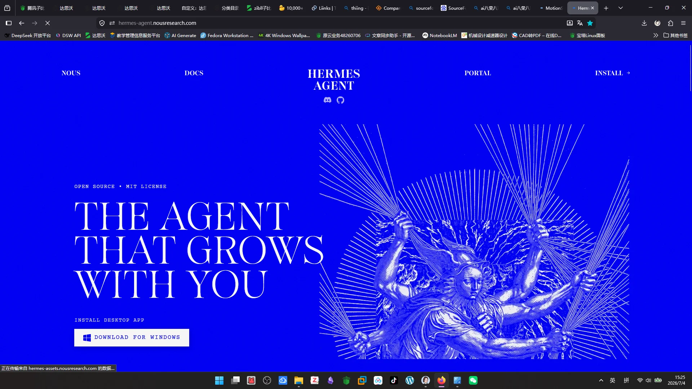
Task: Open the Discord icon under Hermes Agent
Action: point(327,100)
